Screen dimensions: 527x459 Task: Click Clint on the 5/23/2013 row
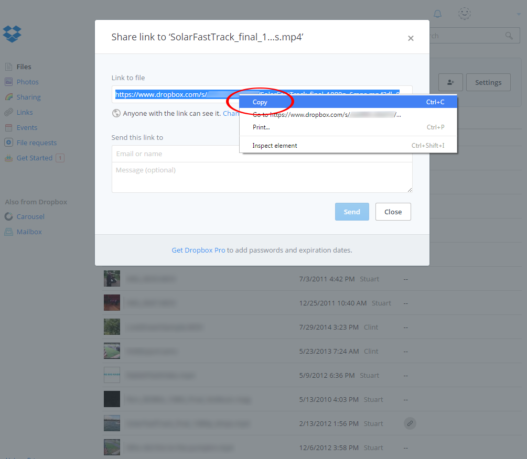coord(371,351)
